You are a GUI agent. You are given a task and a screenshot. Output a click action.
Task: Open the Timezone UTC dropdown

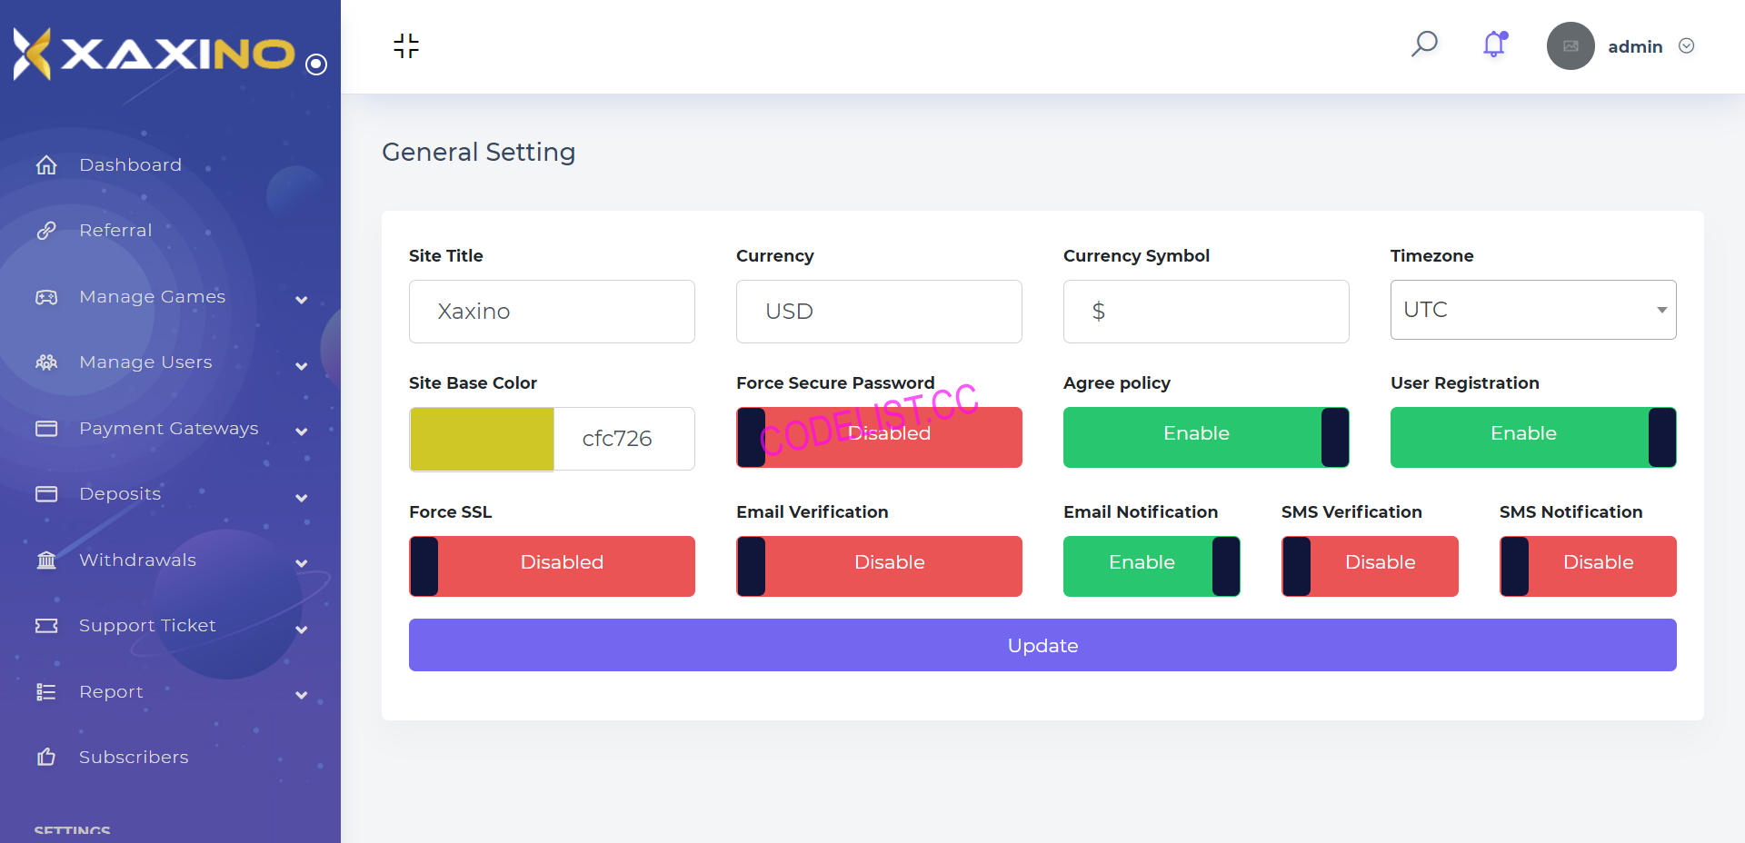point(1533,310)
